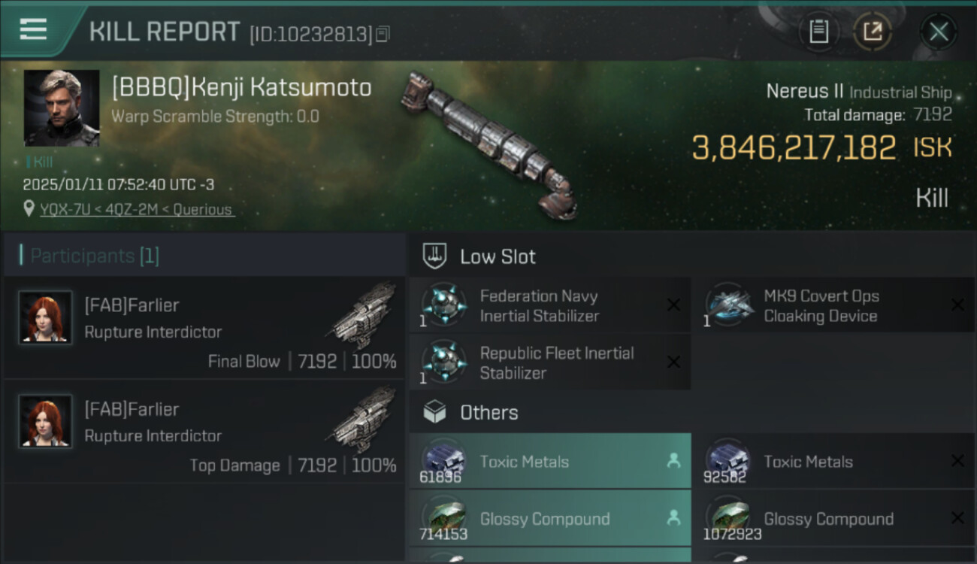Copy the kill report ID
The width and height of the screenshot is (977, 564).
[383, 34]
